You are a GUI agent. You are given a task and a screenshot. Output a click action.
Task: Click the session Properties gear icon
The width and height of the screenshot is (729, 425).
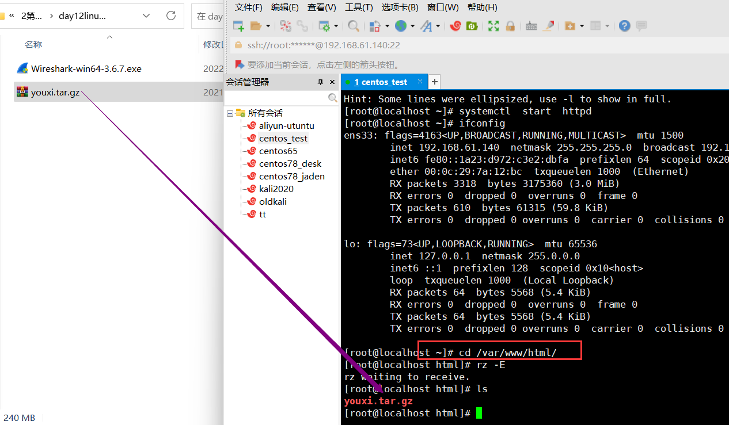pyautogui.click(x=324, y=26)
